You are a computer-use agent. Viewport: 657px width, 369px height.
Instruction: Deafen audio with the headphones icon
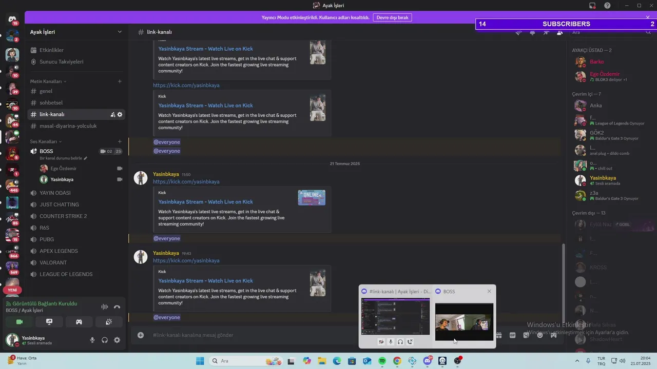click(x=105, y=340)
